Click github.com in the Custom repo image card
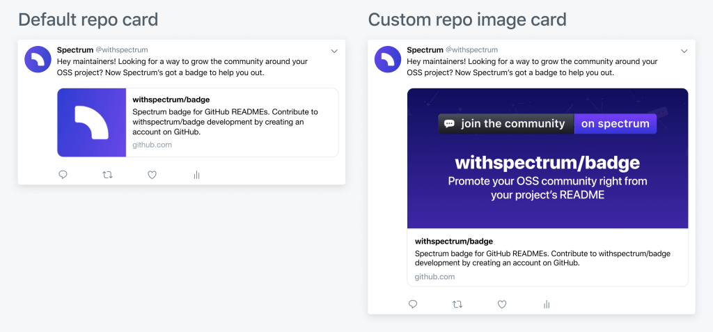 [x=434, y=276]
